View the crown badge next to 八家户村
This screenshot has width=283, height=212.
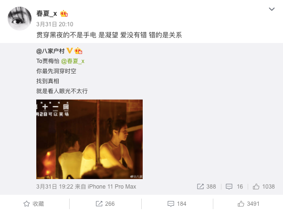click(x=78, y=51)
